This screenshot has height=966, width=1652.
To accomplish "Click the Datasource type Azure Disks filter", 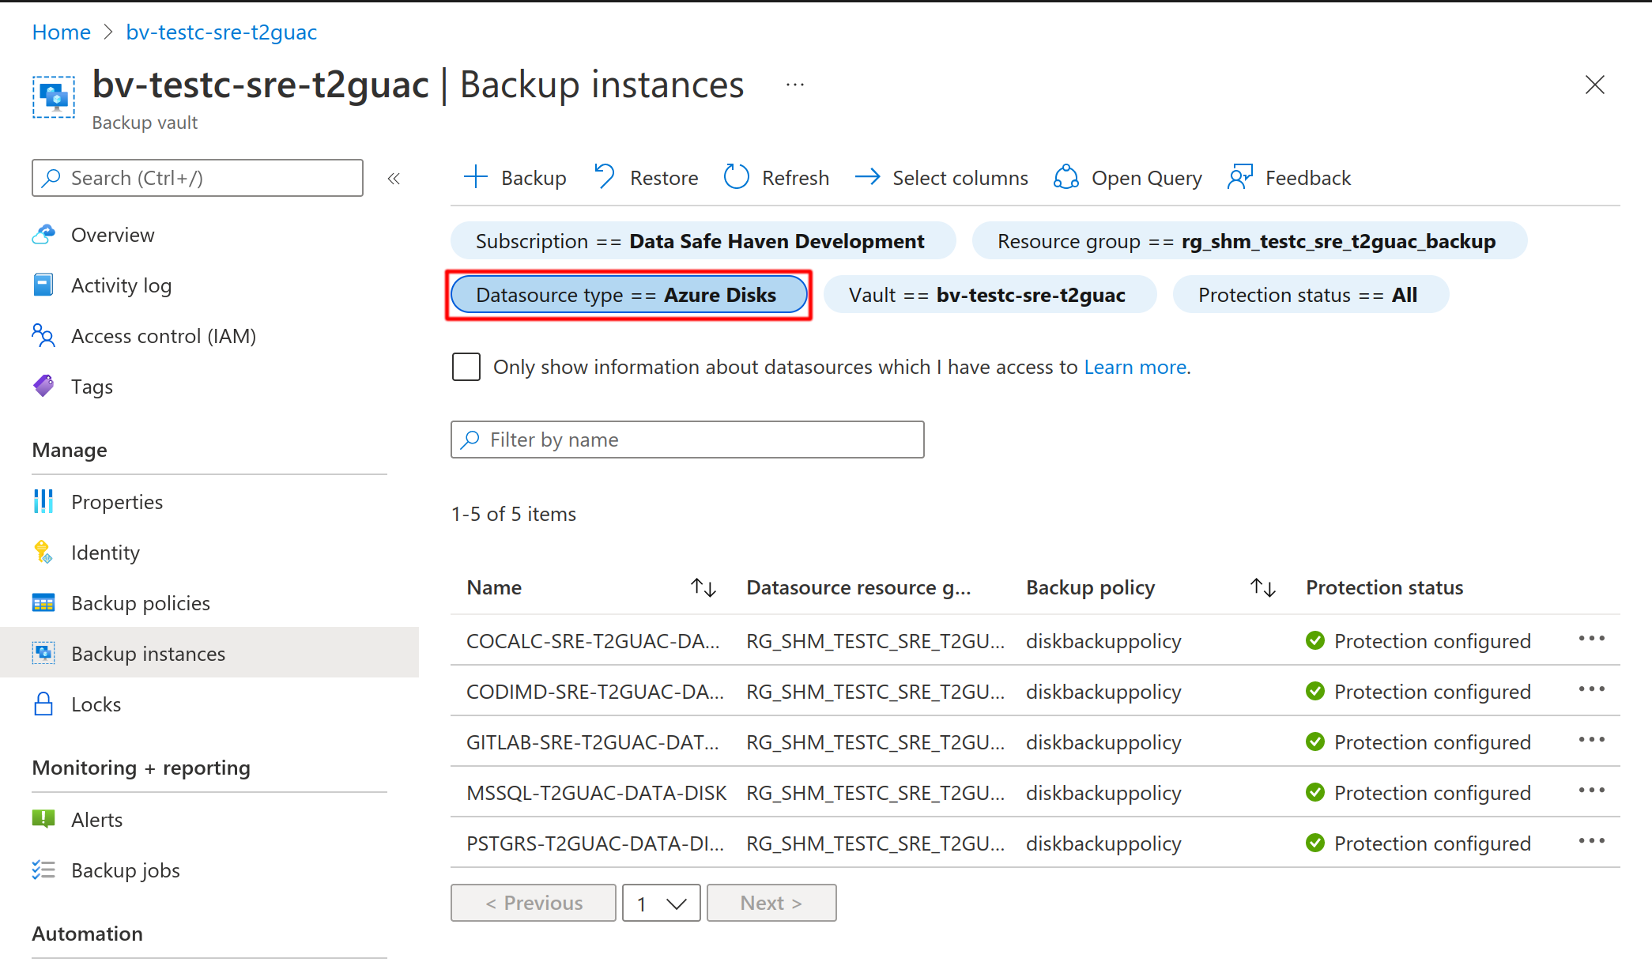I will (x=628, y=295).
